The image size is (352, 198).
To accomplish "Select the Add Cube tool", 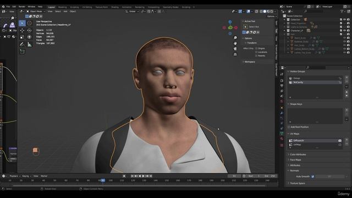I will coord(22,52).
